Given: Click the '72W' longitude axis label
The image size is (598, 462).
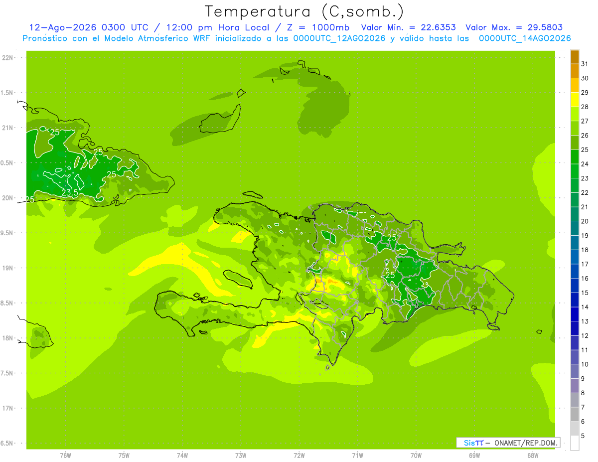Looking at the screenshot, I should tap(299, 456).
